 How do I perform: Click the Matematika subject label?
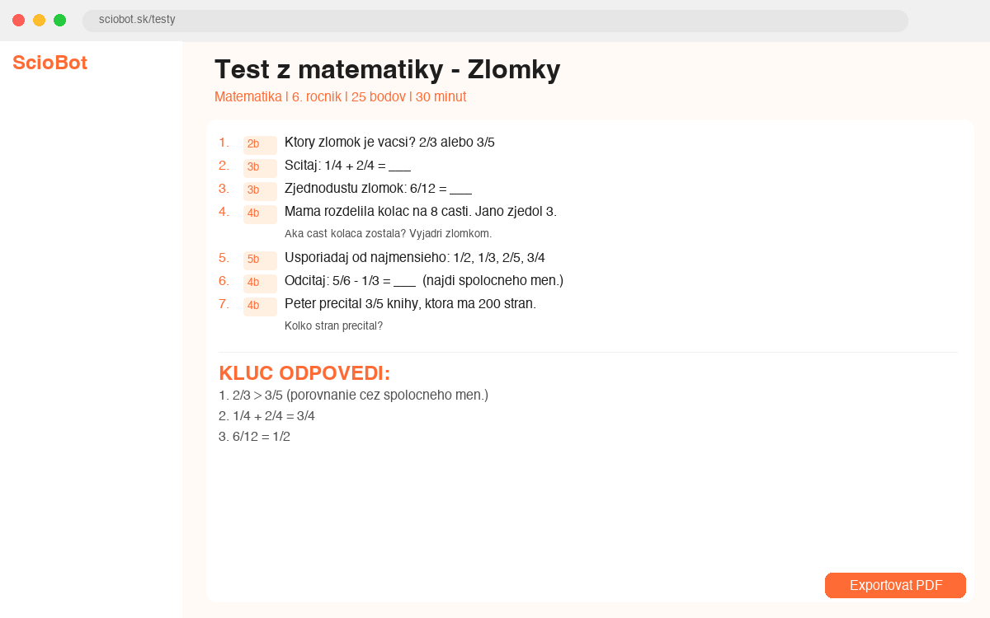tap(247, 96)
